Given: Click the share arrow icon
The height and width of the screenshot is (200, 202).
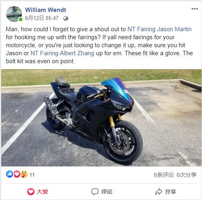Looking at the screenshot, I should pos(159,192).
